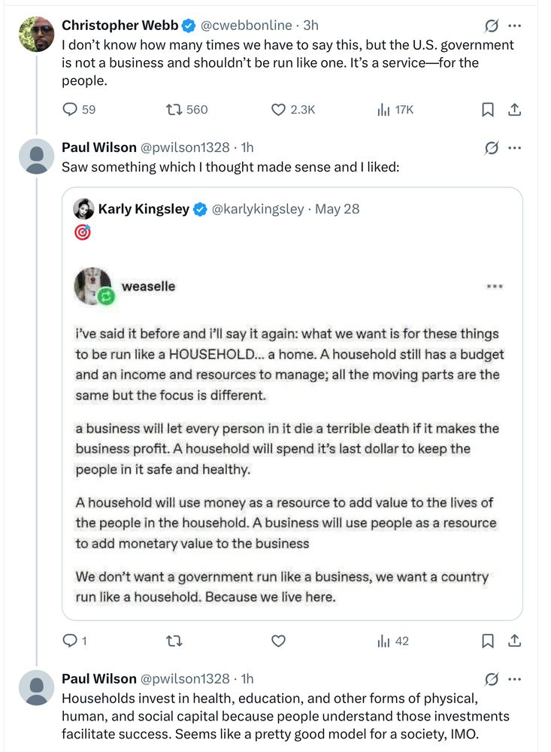Bookmark Christopher Webb's post
The height and width of the screenshot is (752, 551).
(487, 110)
